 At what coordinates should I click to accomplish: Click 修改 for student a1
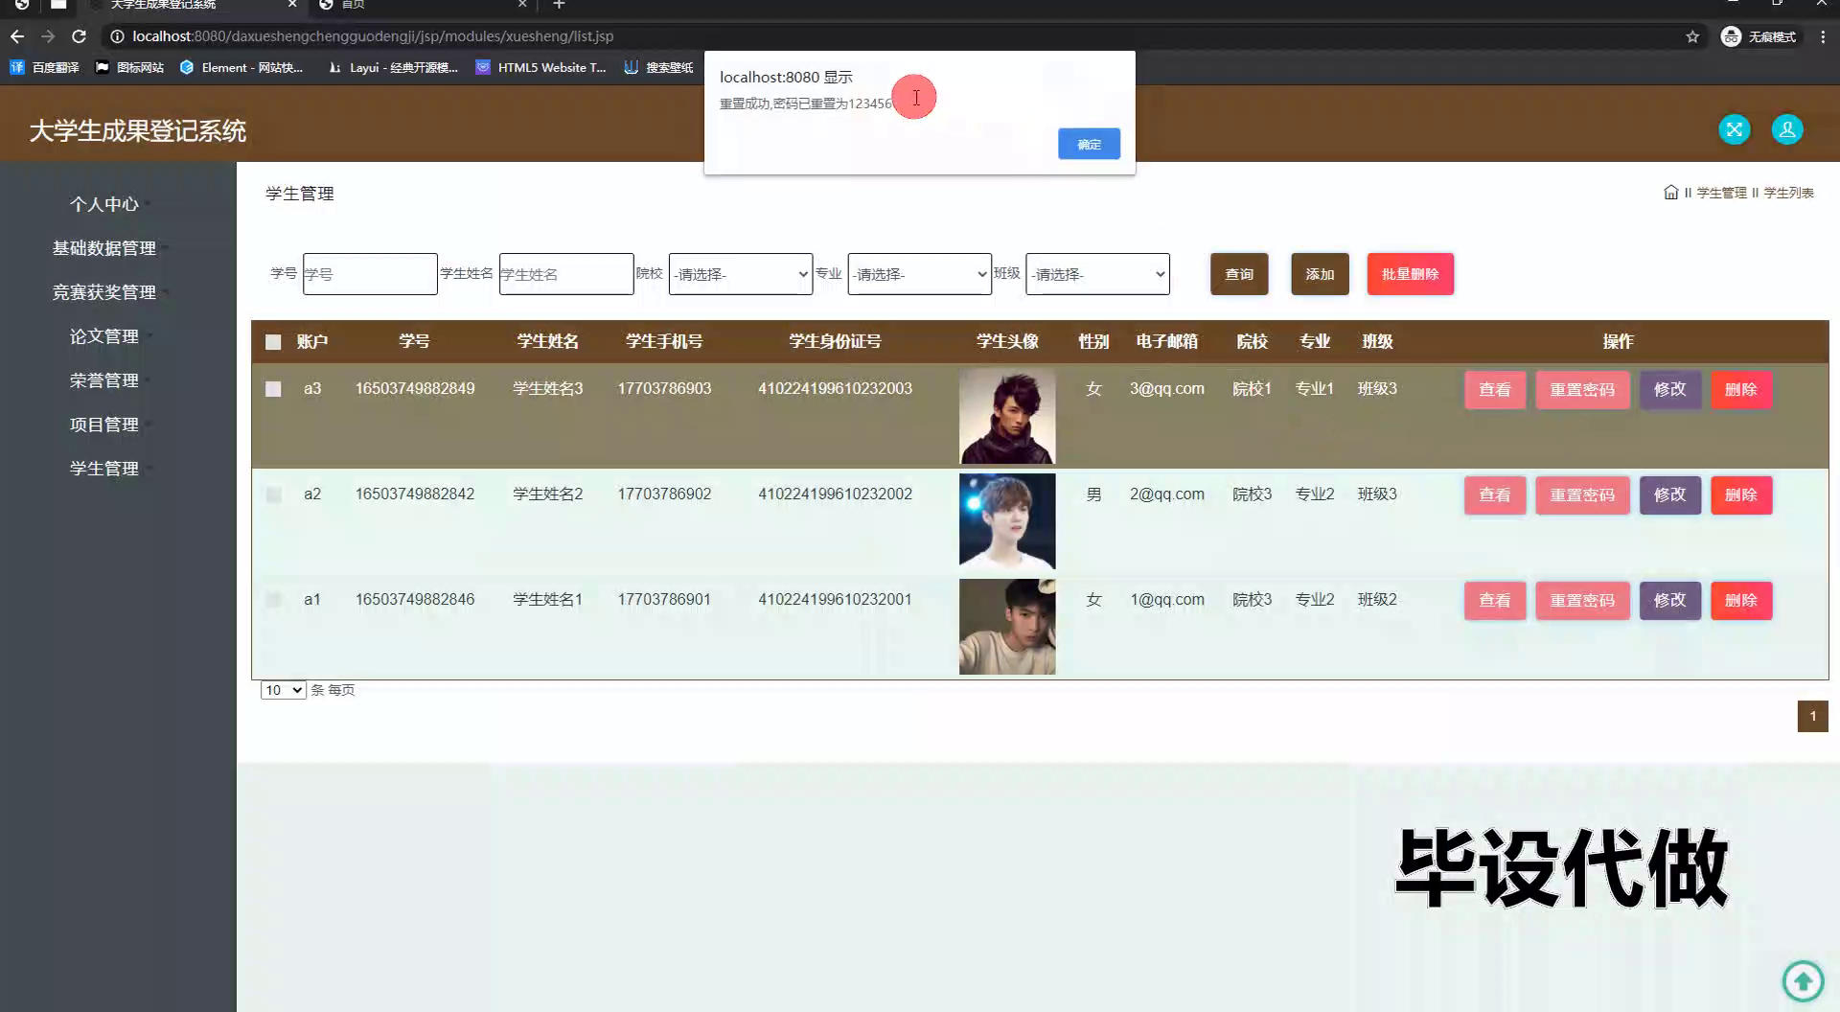click(1669, 601)
